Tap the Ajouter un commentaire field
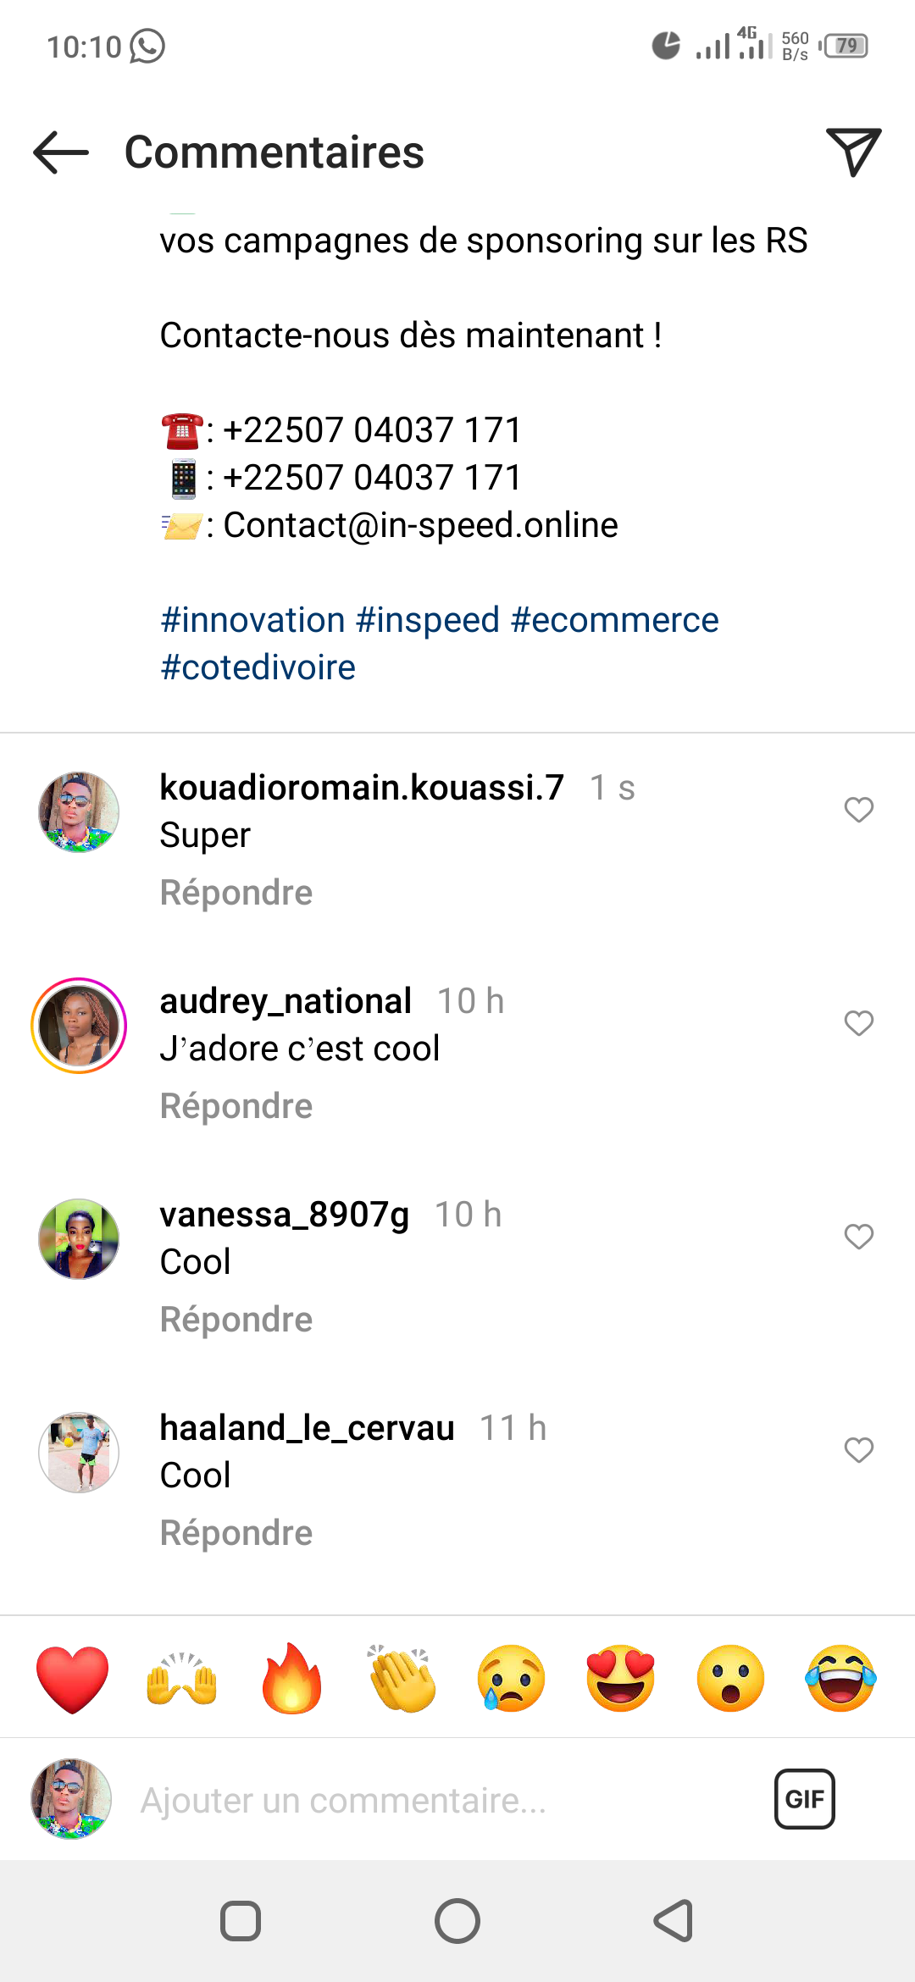Image resolution: width=915 pixels, height=1982 pixels. (x=424, y=1801)
